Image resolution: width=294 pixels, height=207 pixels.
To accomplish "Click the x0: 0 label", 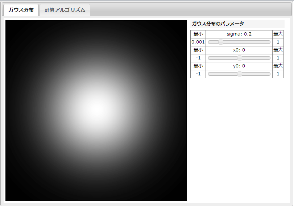I will pyautogui.click(x=239, y=50).
